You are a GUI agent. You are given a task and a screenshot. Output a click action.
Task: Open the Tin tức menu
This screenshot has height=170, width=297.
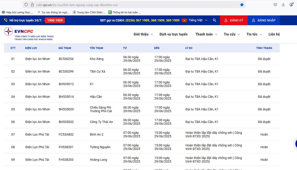tap(252, 34)
